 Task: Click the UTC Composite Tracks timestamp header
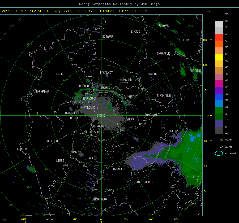point(75,11)
